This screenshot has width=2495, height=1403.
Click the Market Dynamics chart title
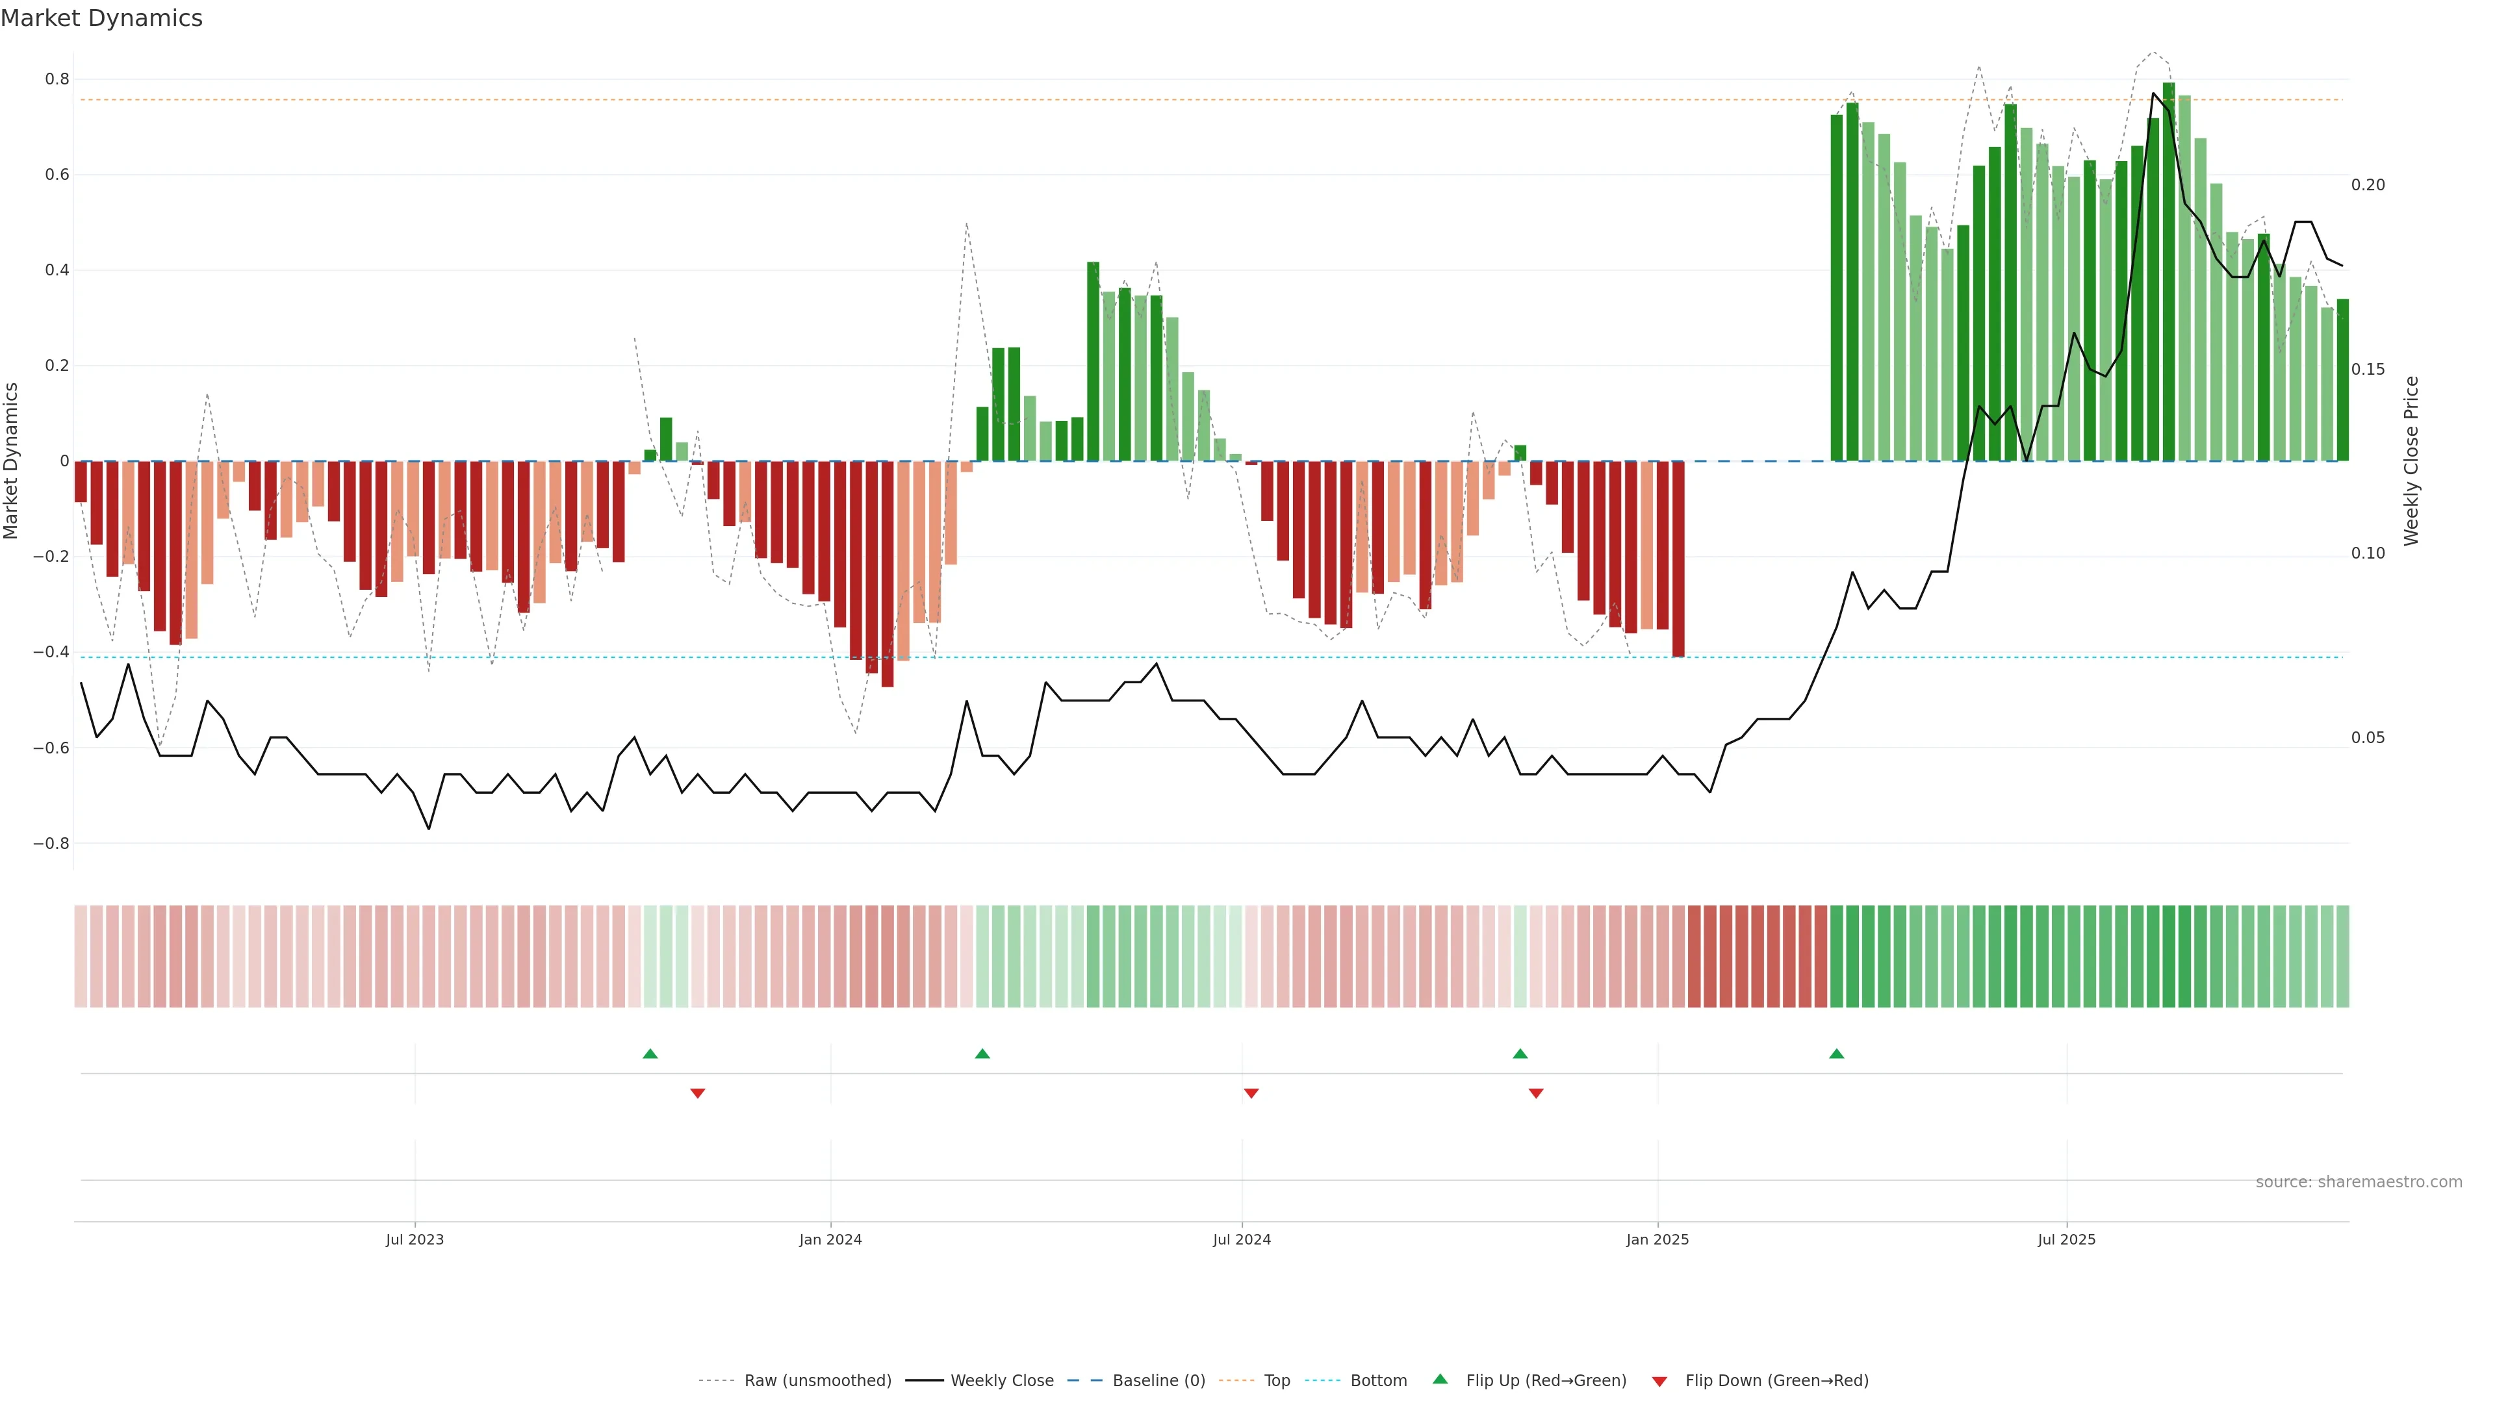coord(102,18)
